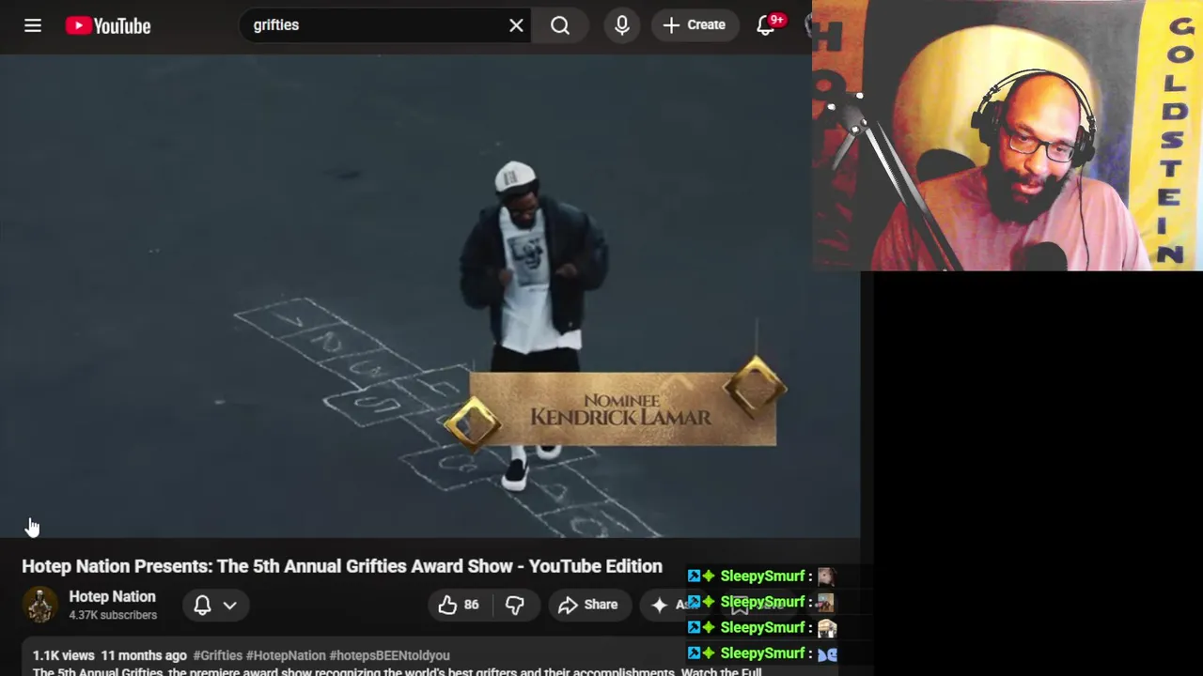Like the video with 86 likes
Viewport: 1203px width, 676px height.
(458, 605)
